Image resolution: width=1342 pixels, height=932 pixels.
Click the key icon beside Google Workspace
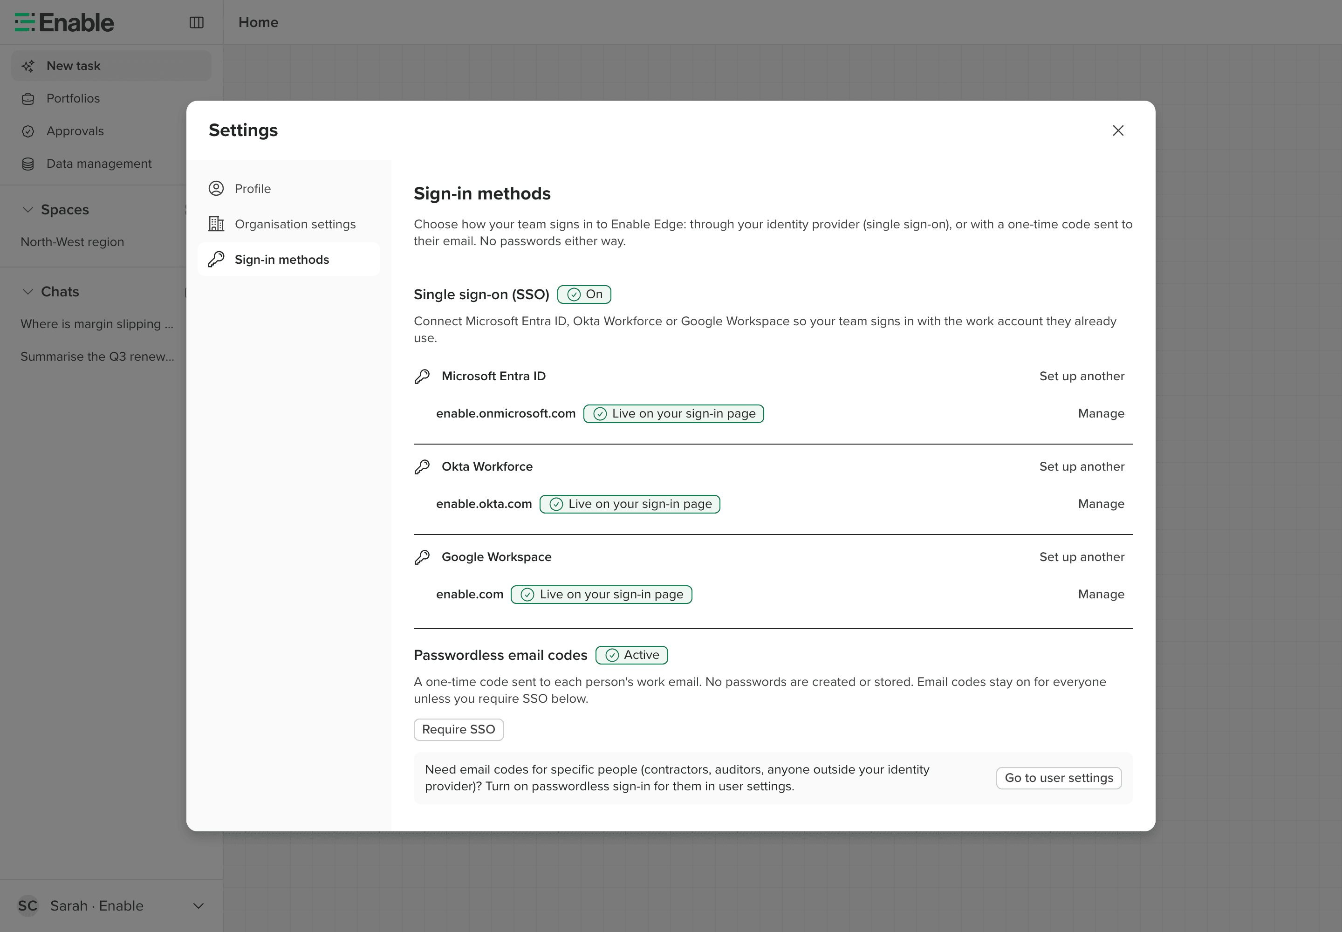click(422, 557)
